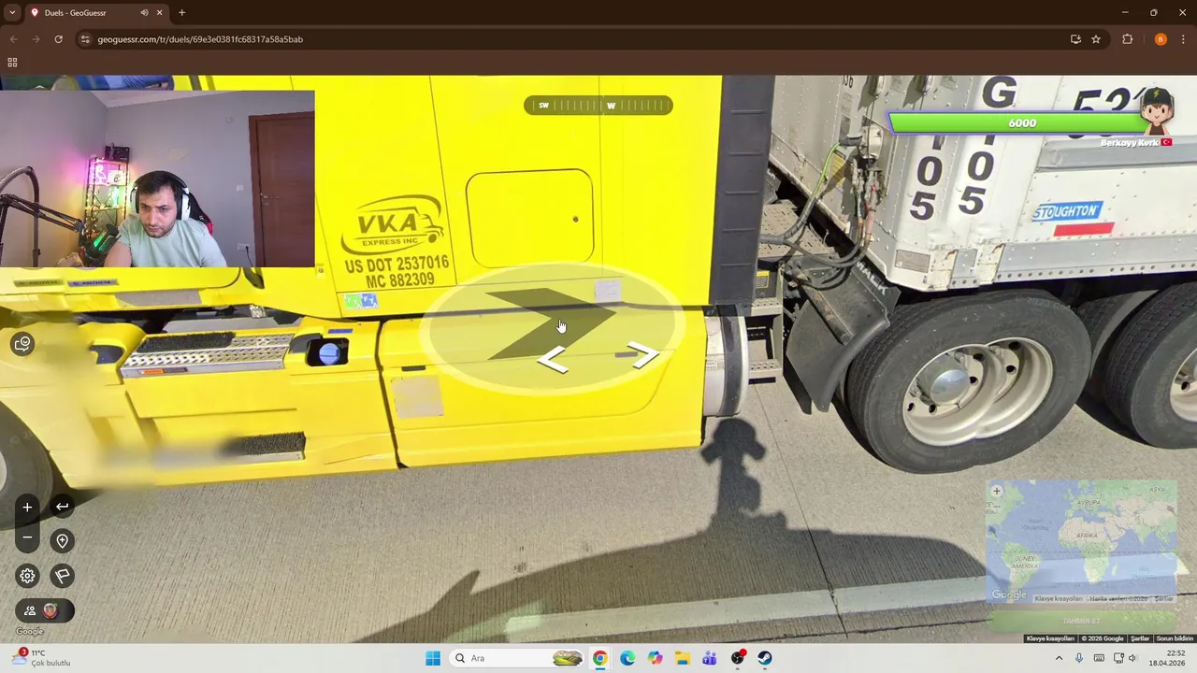The image size is (1197, 673).
Task: Open Microsoft Teams from the taskbar
Action: pyautogui.click(x=710, y=658)
